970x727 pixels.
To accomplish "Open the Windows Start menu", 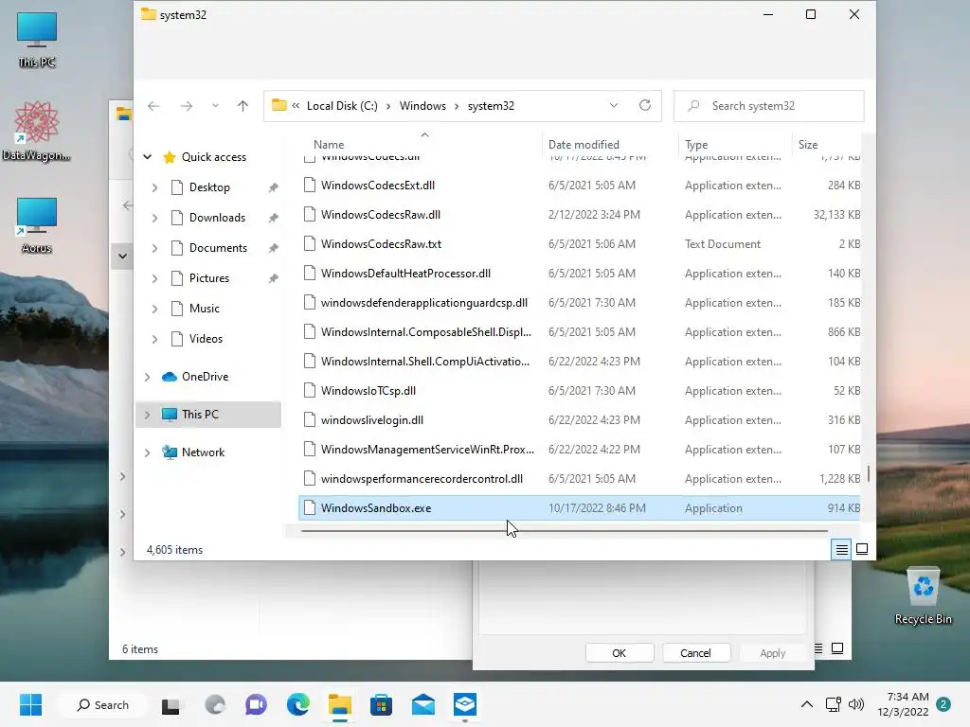I will click(30, 704).
